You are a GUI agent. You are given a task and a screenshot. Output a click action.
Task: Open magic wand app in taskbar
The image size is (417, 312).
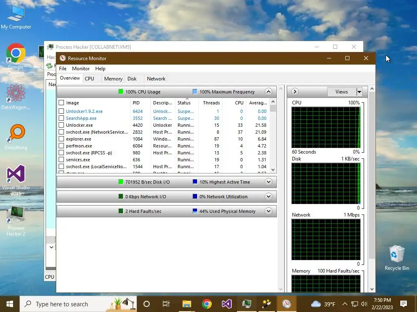[x=266, y=304]
